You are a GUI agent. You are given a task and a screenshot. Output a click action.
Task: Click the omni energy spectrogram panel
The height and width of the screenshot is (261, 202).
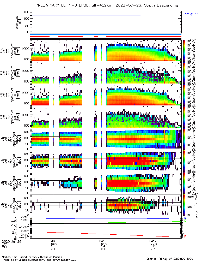pyautogui.click(x=106, y=51)
